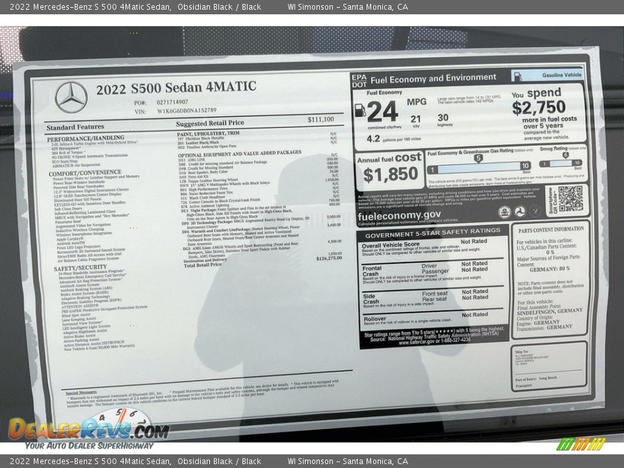Click the Parts Content Information heading
The width and height of the screenshot is (624, 468).
click(x=551, y=229)
